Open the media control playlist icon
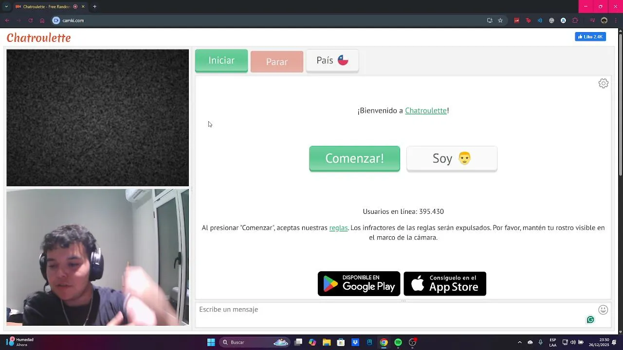This screenshot has height=350, width=623. pyautogui.click(x=592, y=20)
